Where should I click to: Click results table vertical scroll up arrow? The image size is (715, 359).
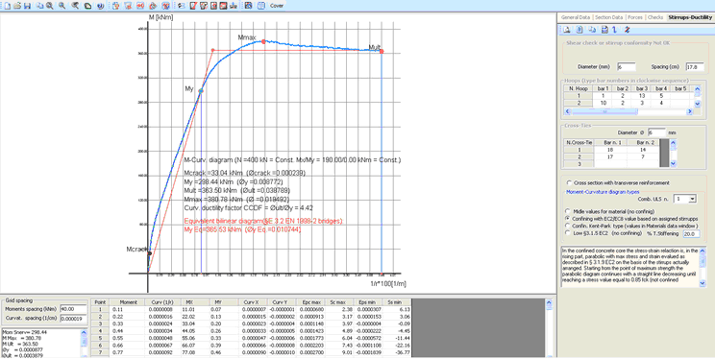[x=550, y=302]
